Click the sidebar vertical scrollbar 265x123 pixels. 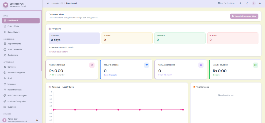tap(41, 40)
